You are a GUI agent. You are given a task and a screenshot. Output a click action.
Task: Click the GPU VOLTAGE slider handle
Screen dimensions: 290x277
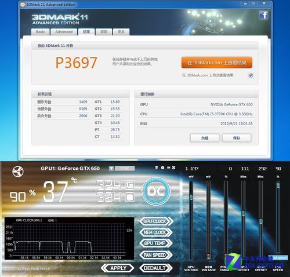191,197
